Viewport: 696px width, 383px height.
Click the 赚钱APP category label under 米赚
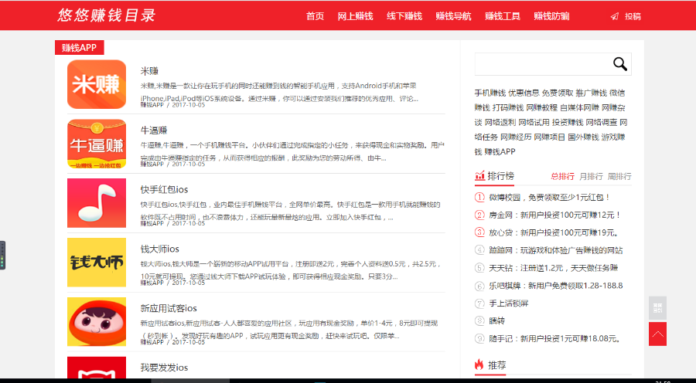click(152, 105)
